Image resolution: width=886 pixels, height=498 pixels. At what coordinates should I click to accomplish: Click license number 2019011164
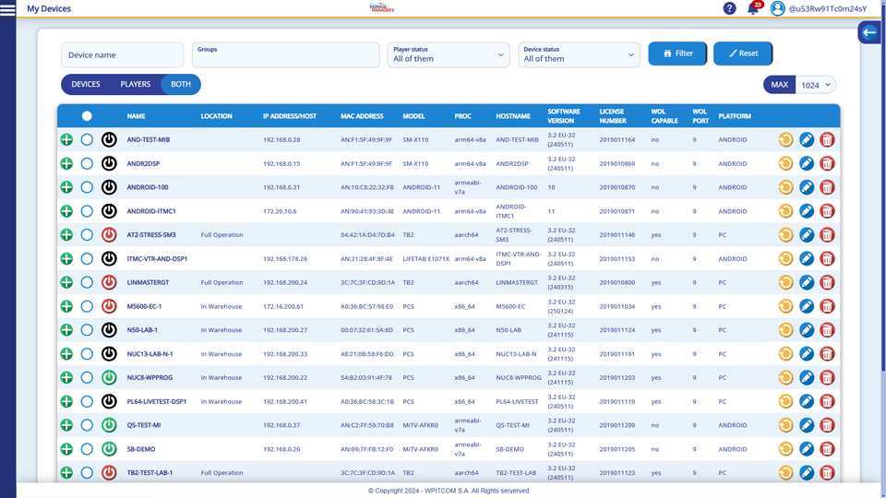tap(617, 139)
